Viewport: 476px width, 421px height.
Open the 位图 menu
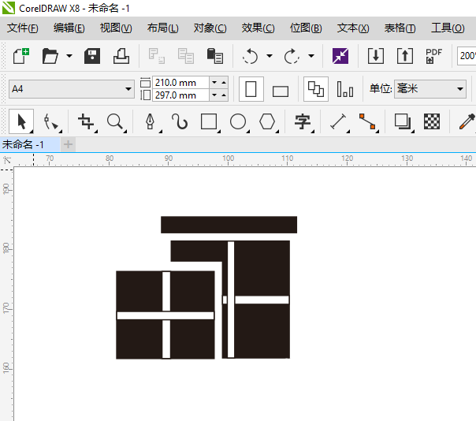(x=306, y=28)
